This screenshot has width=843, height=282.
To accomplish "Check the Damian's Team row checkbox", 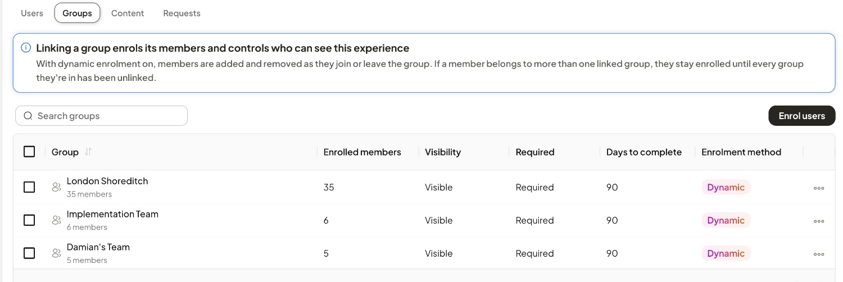I will tap(29, 253).
